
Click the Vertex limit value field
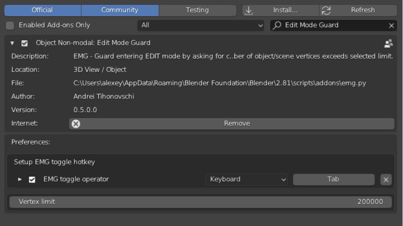[202, 202]
